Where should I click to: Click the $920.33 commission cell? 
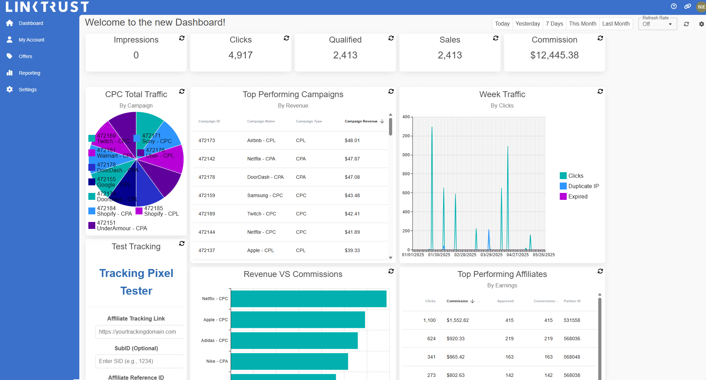tap(455, 339)
